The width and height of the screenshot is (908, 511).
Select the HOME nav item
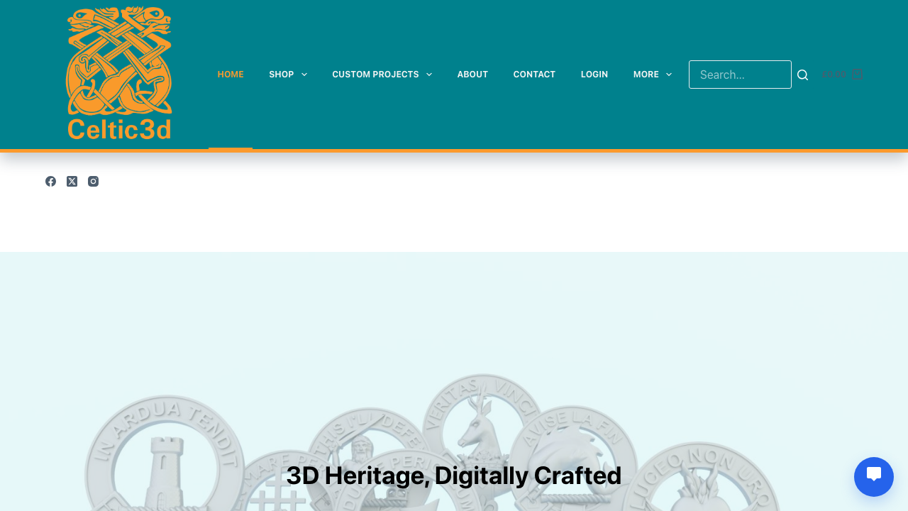230,74
